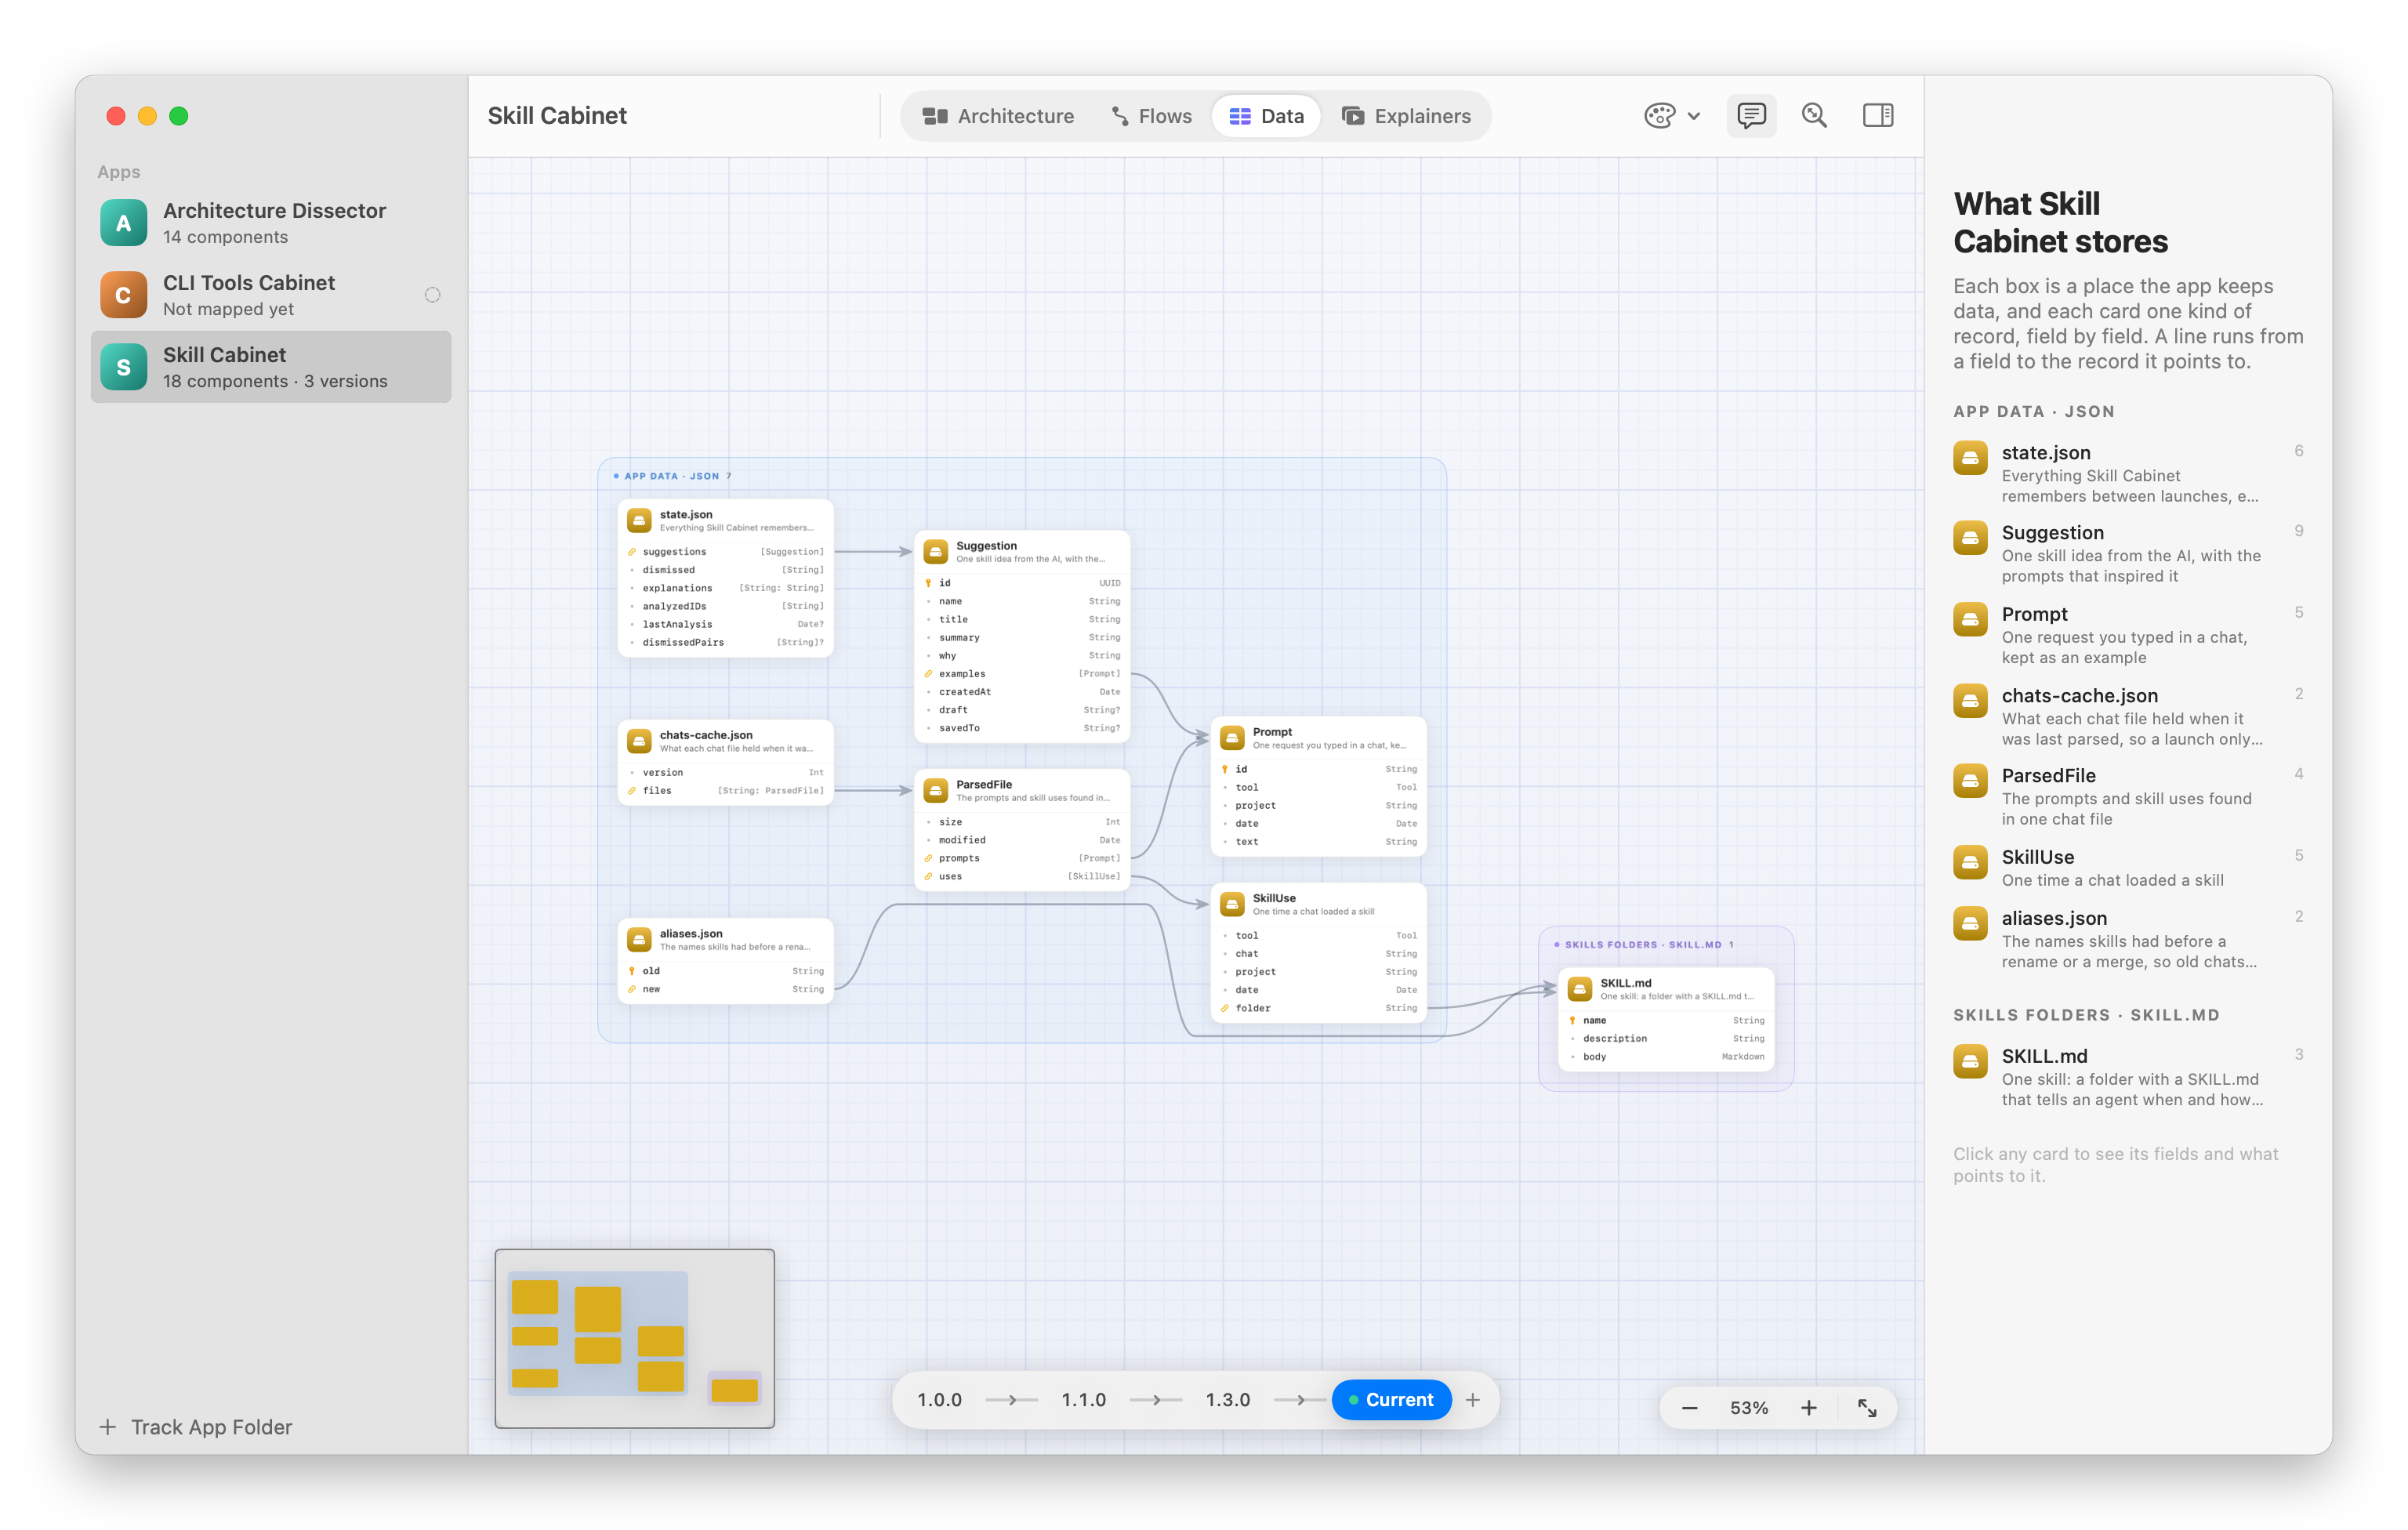Select Skill Cabinet in the sidebar

pyautogui.click(x=271, y=367)
